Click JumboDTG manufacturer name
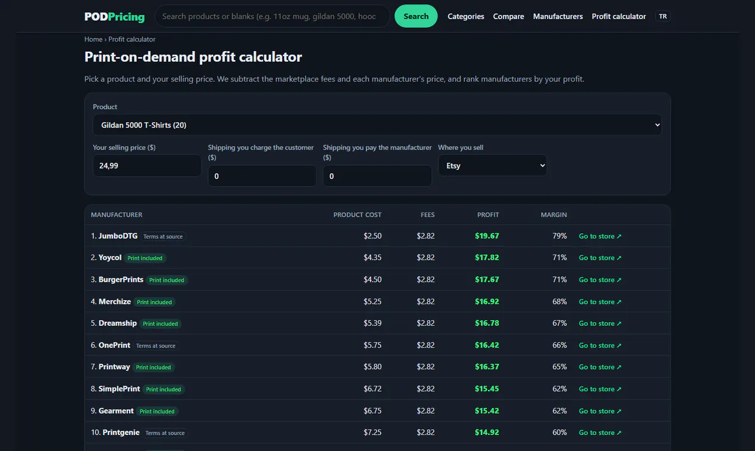Image resolution: width=755 pixels, height=451 pixels. [118, 236]
